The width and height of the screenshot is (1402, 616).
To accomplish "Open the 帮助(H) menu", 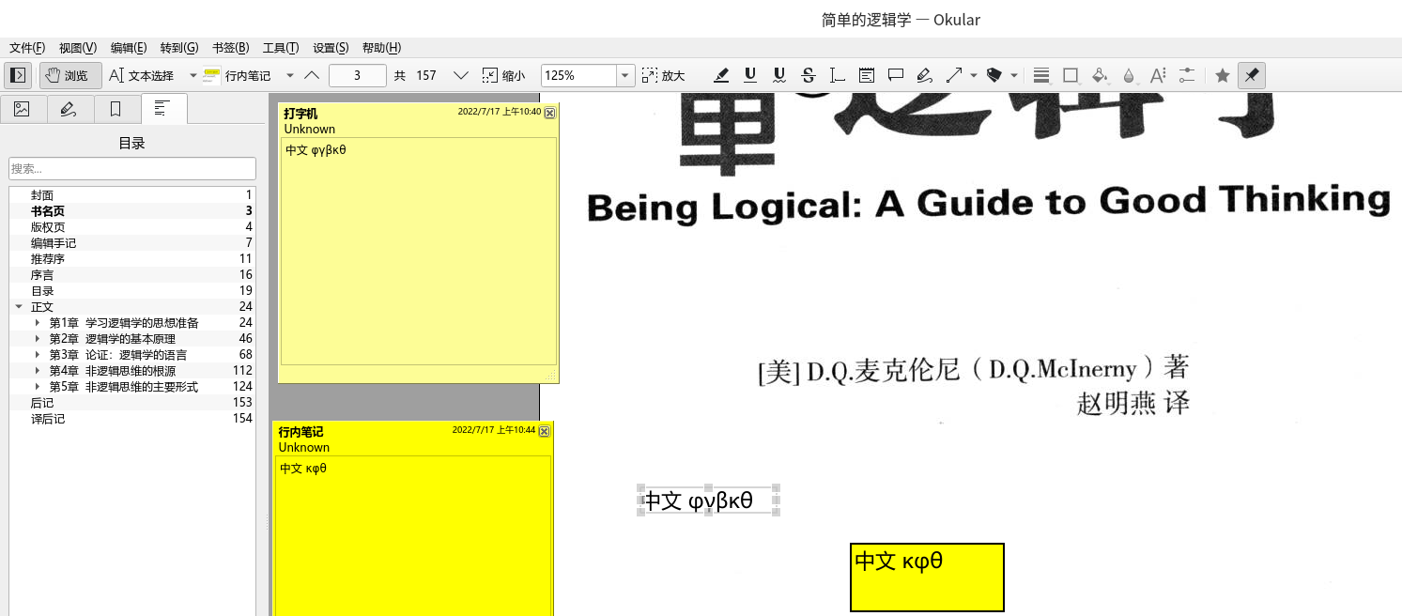I will coord(381,48).
